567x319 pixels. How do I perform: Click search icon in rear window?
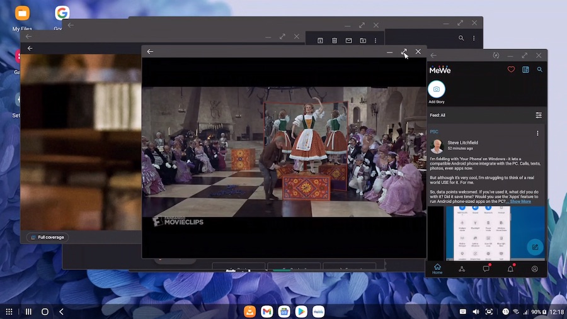tap(461, 38)
